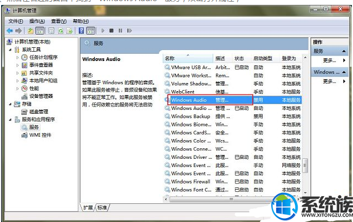
Task: Select the Volume Shadow... service row
Action: tap(232, 84)
